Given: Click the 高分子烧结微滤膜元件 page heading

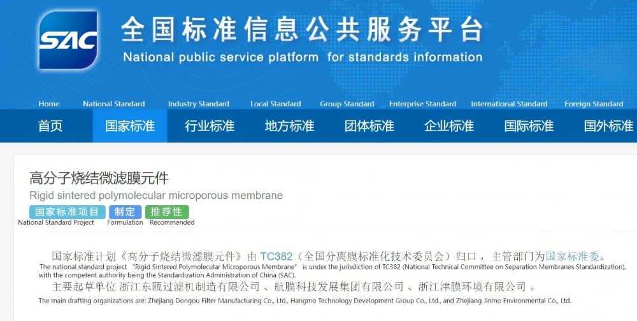Looking at the screenshot, I should (x=99, y=178).
